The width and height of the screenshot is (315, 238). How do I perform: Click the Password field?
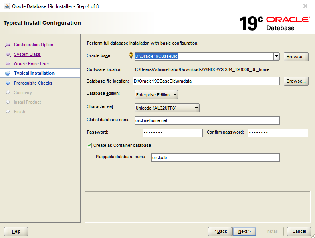click(x=173, y=133)
